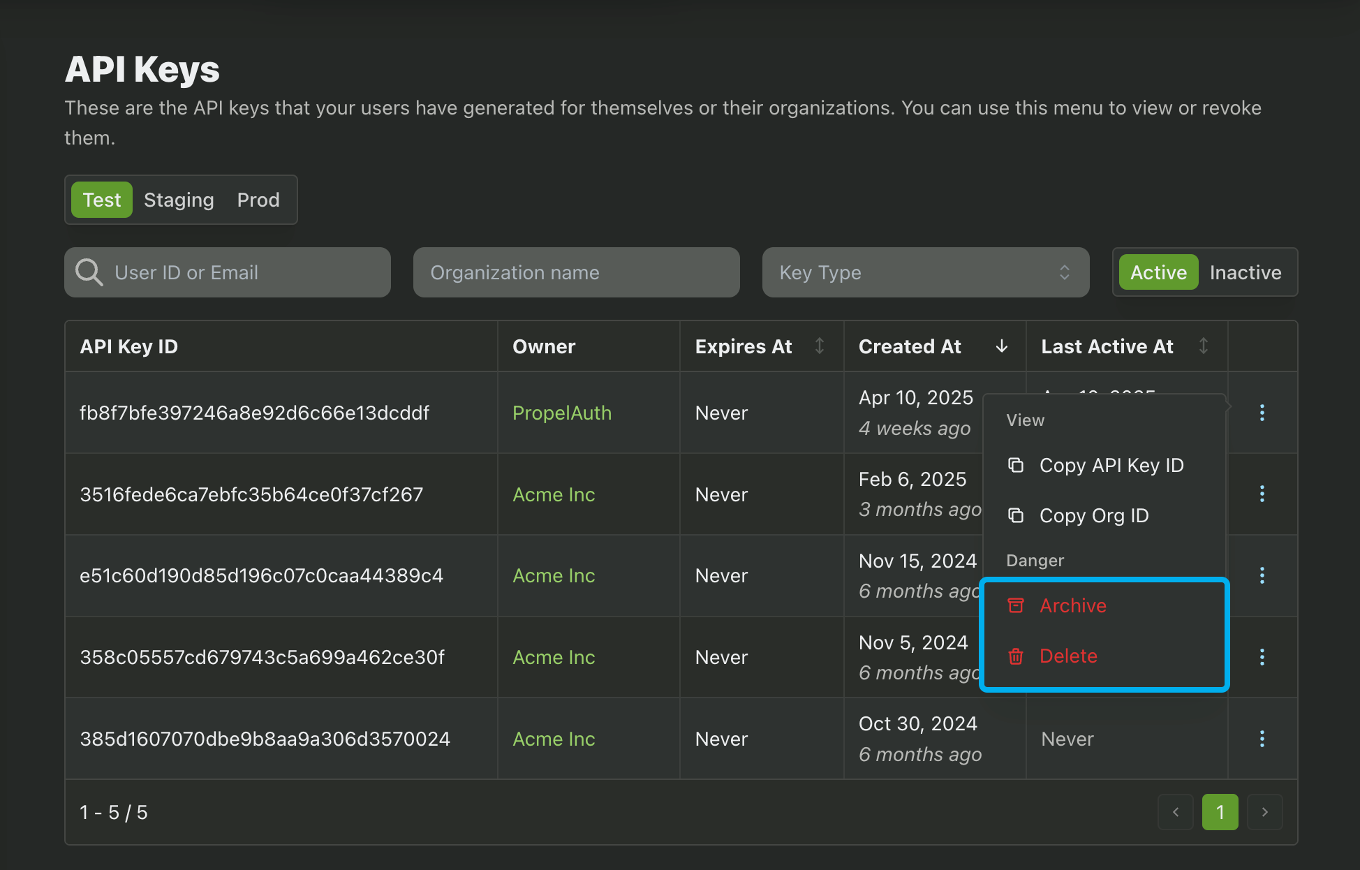Open row menu for key fb8f7bfe397246a8e92d6c66e13dcddf
This screenshot has height=870, width=1360.
(x=1262, y=413)
